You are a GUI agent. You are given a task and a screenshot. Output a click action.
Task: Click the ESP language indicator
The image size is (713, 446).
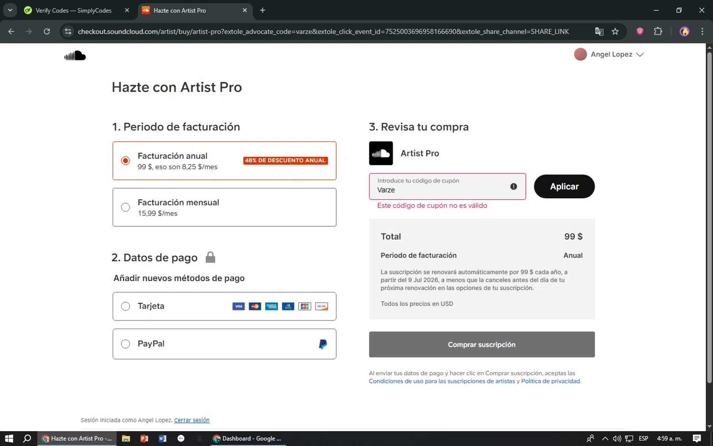coord(644,438)
